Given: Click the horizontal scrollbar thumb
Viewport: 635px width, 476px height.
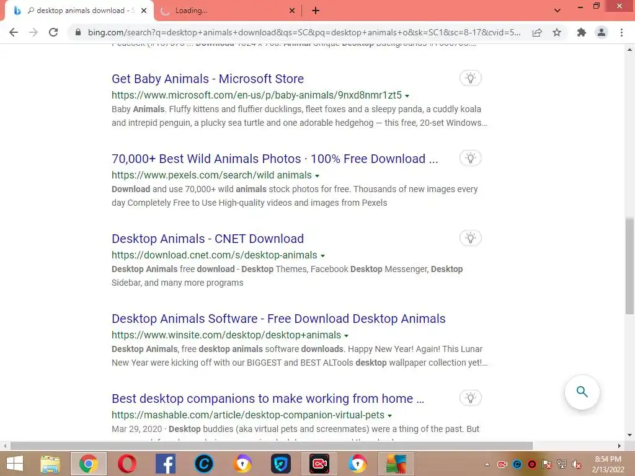Looking at the screenshot, I should 272,446.
